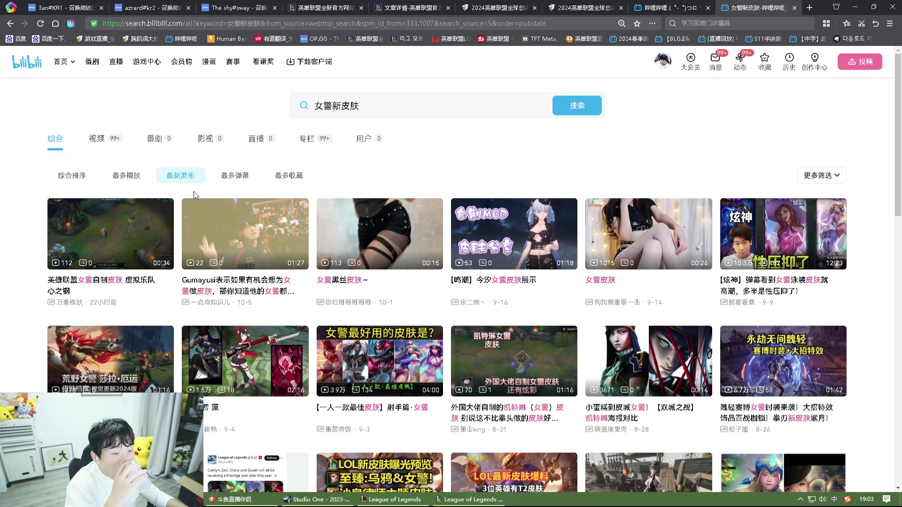Click 下载客户端 download client link
902x507 pixels.
[309, 61]
